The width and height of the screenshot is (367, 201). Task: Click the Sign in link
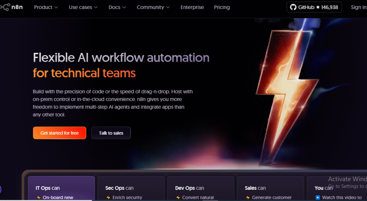(x=358, y=7)
